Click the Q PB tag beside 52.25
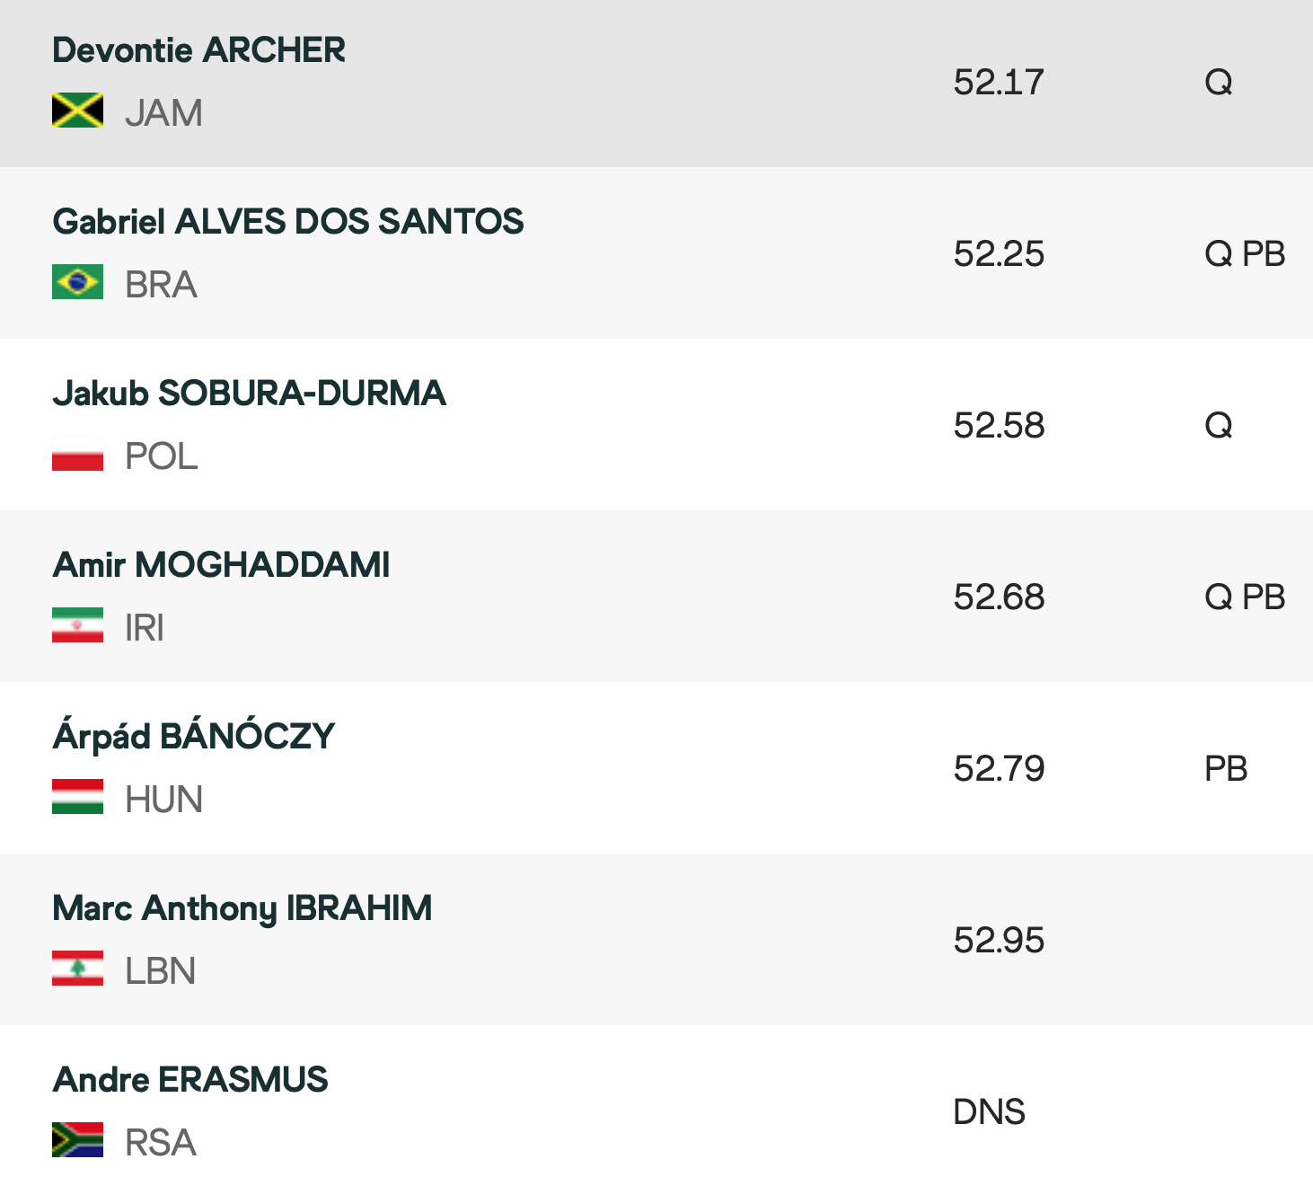 click(x=1244, y=254)
